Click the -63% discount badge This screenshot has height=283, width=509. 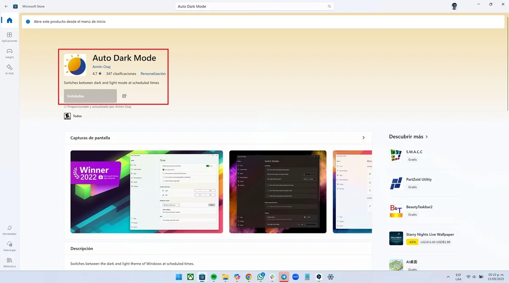[x=412, y=242]
